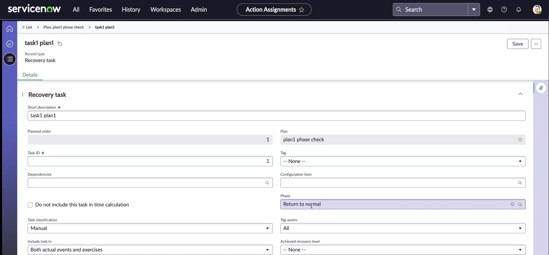
Task: Open the Workspaces menu
Action: click(166, 9)
